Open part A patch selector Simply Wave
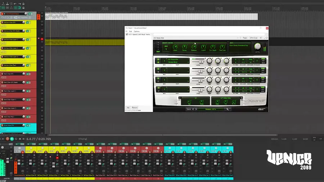 (178, 61)
